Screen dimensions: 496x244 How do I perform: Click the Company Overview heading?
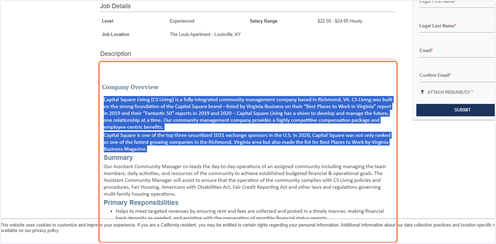coord(130,87)
